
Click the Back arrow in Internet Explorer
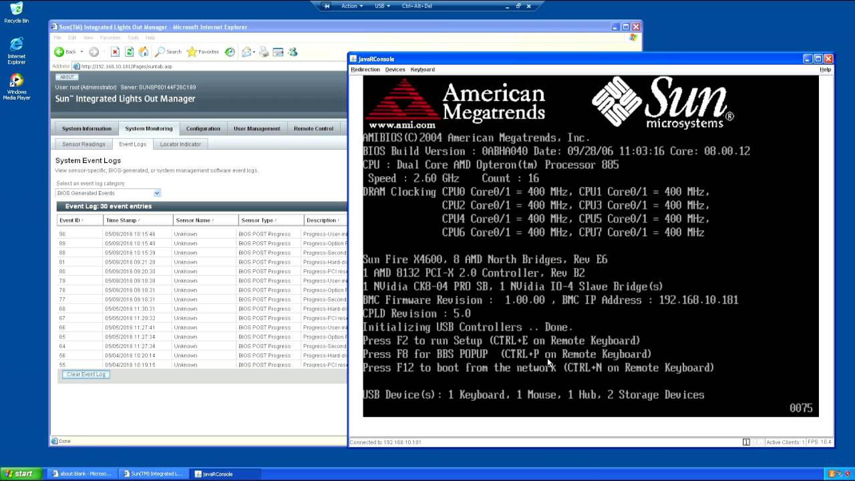point(59,51)
